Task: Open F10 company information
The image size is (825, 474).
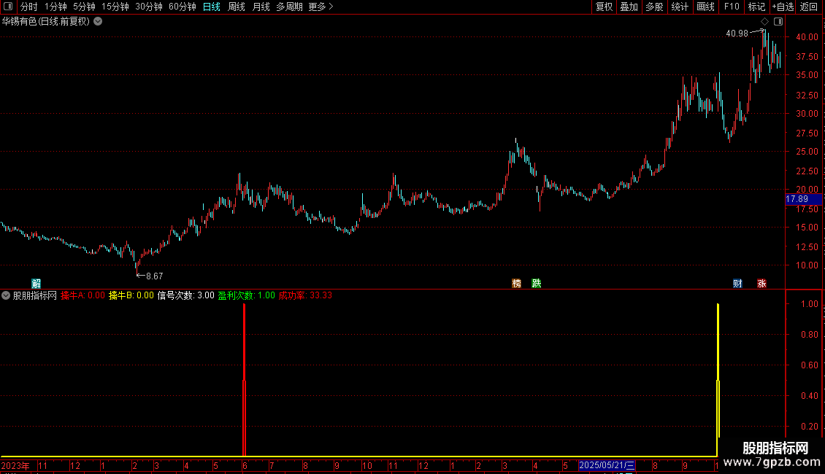Action: click(x=732, y=7)
